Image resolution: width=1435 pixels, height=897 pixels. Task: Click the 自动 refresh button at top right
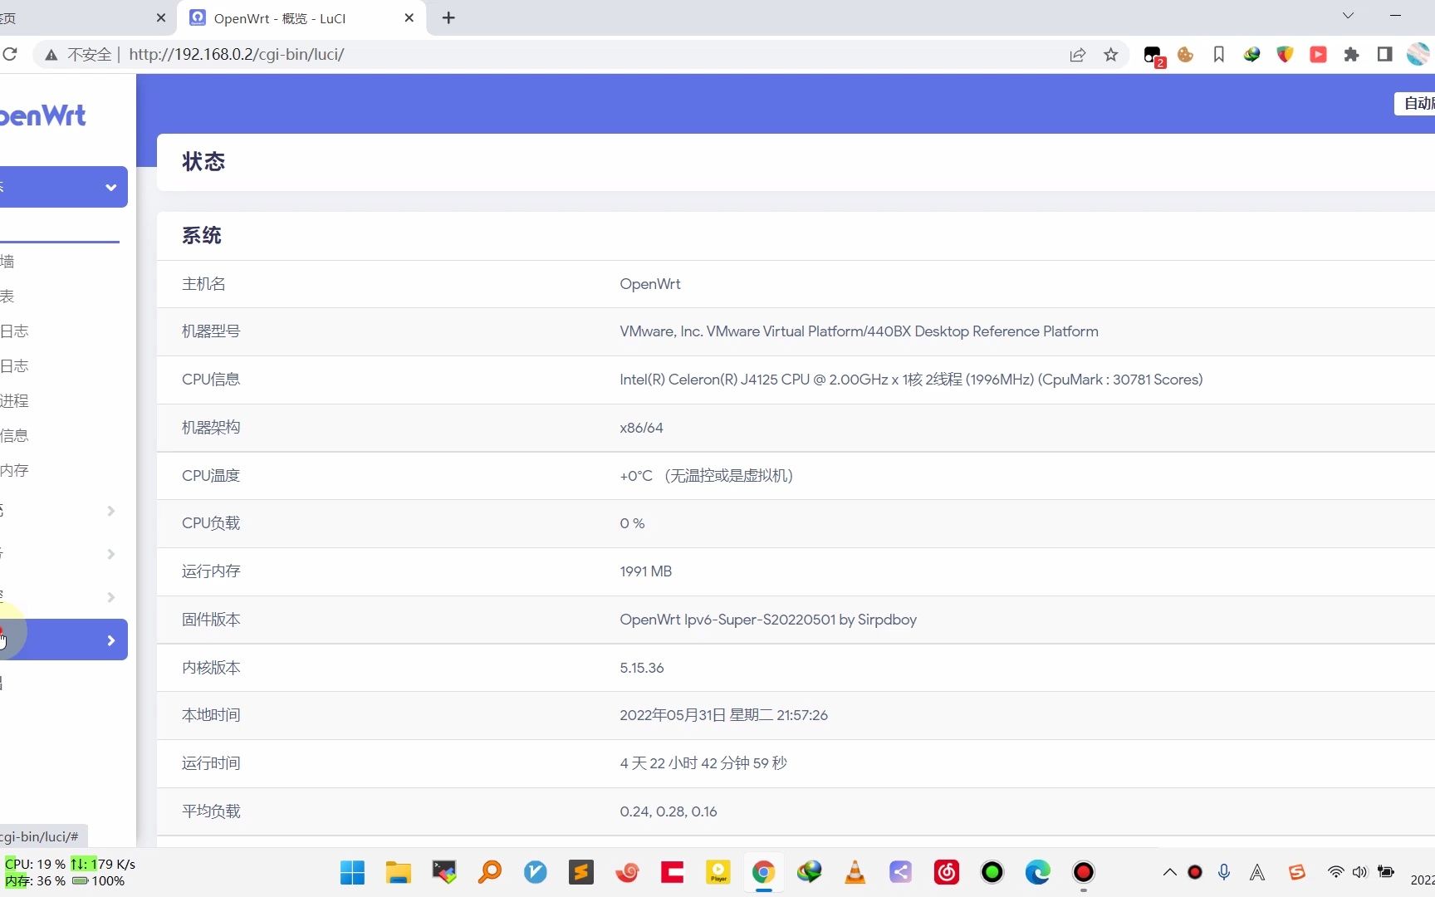click(x=1414, y=103)
